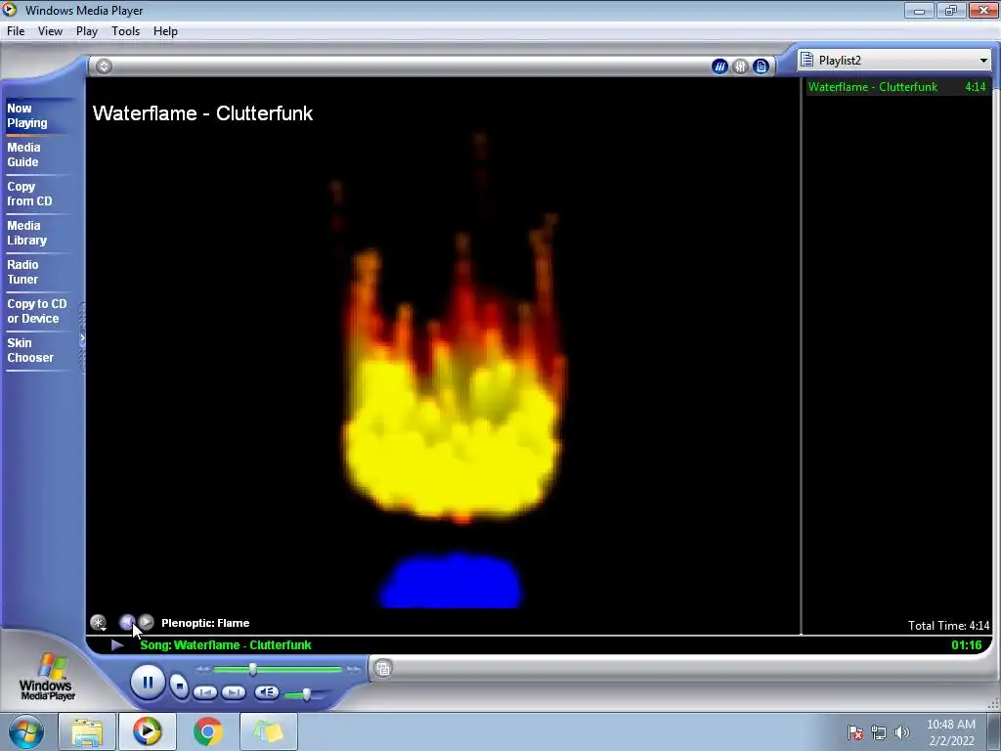Toggle the menu bar auto-hide button

point(104,66)
